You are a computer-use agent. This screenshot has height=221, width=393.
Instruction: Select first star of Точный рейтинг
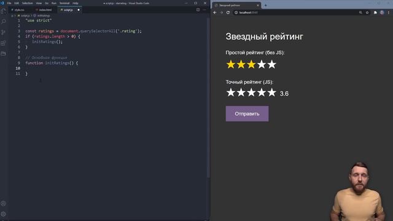pyautogui.click(x=231, y=93)
